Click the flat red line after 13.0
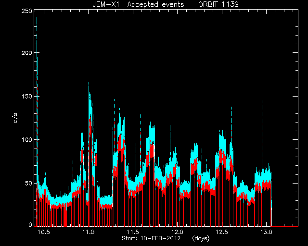 285,226
